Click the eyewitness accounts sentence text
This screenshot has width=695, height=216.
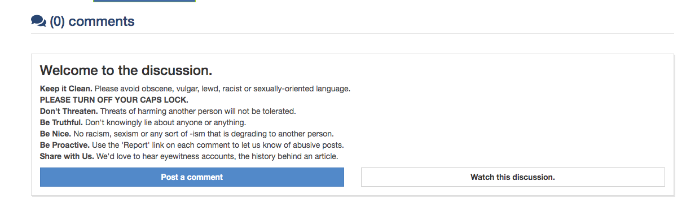point(217,156)
